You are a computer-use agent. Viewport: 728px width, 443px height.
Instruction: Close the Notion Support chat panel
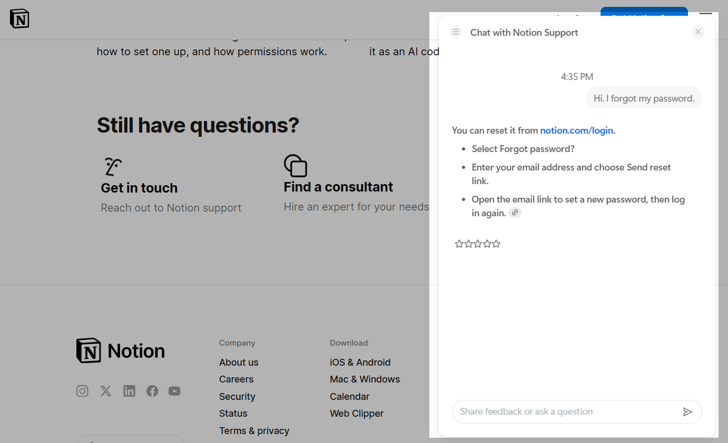[698, 32]
